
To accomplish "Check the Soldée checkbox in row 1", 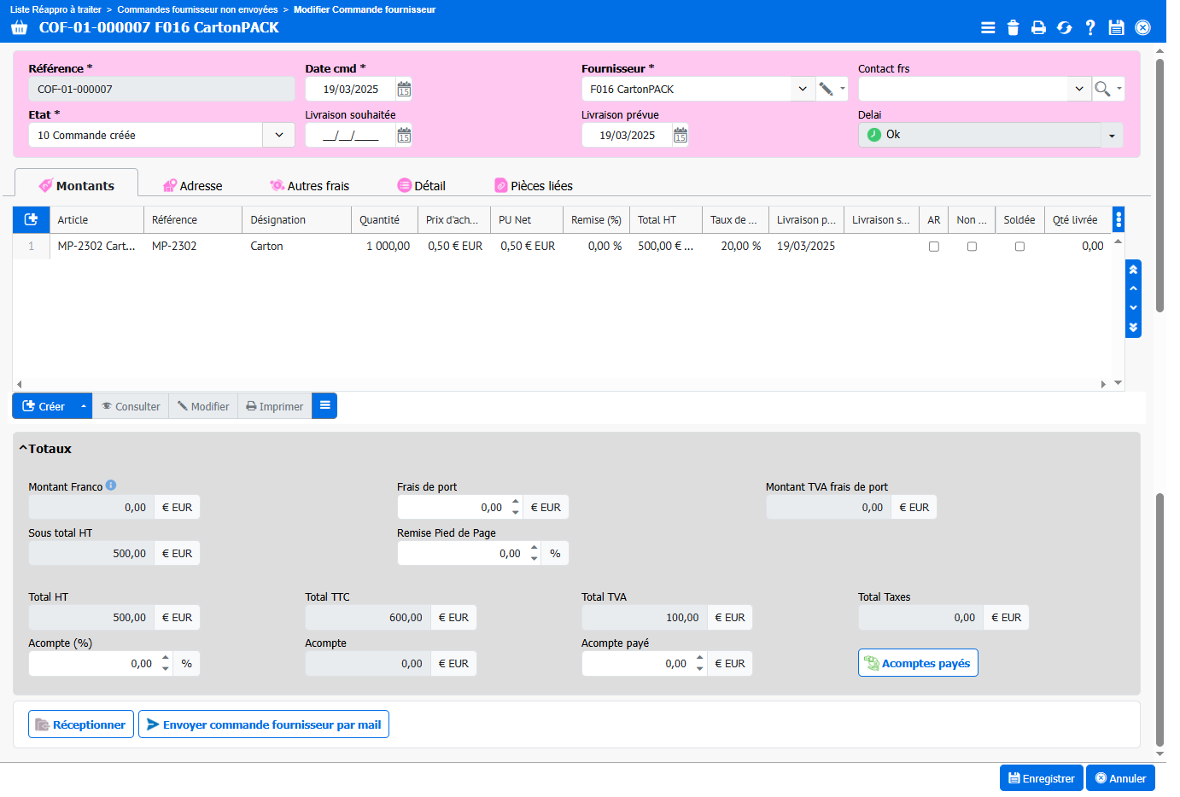I will point(1019,247).
